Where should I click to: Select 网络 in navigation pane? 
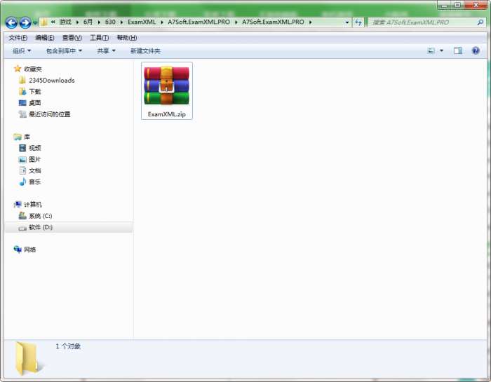[29, 250]
